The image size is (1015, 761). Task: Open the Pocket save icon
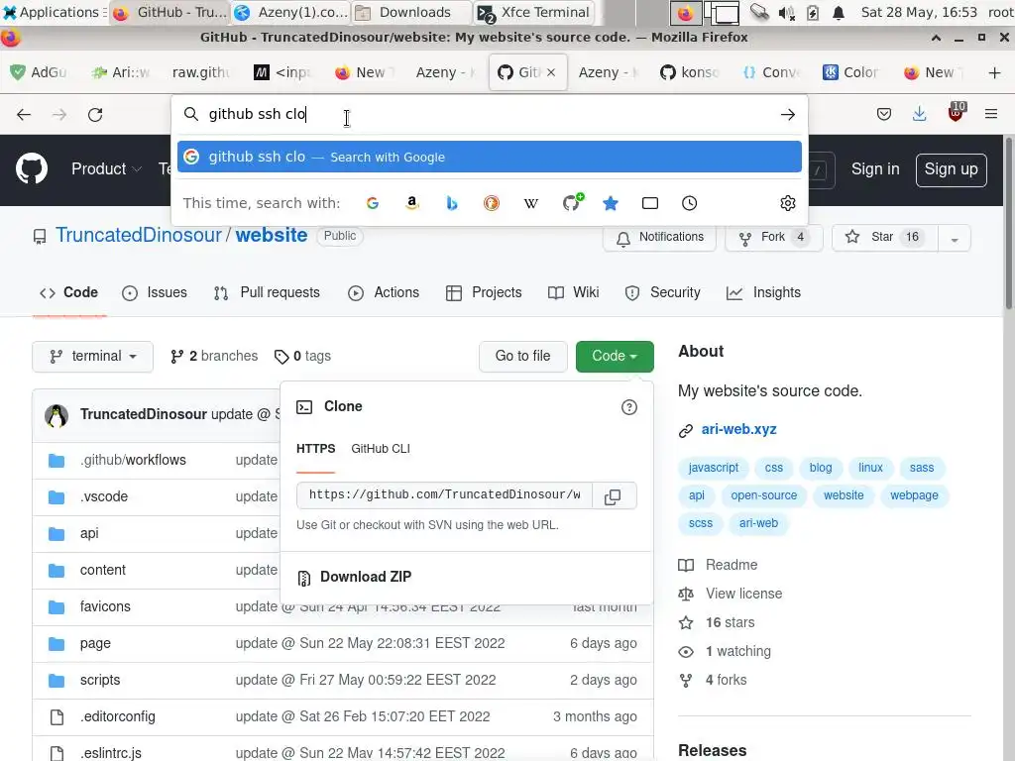pyautogui.click(x=883, y=115)
